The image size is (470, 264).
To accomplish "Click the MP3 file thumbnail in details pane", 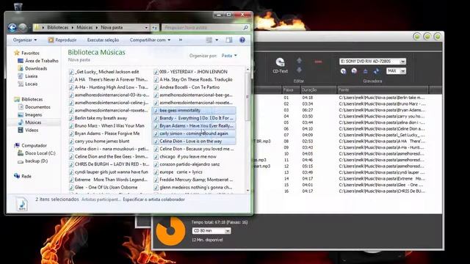I will pos(22,205).
